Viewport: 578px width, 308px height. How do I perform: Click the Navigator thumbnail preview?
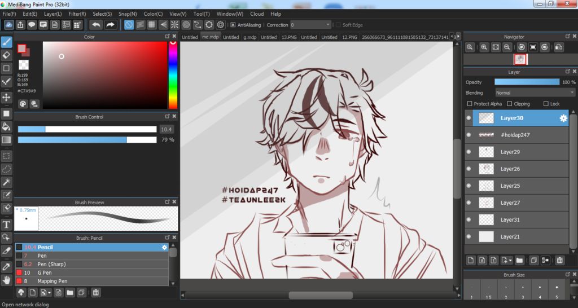(x=520, y=59)
